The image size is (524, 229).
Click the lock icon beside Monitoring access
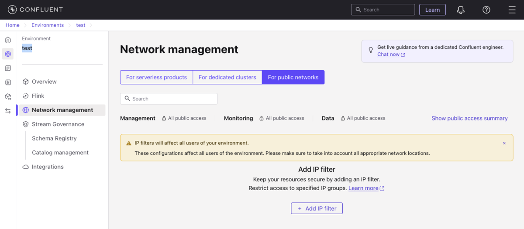click(262, 118)
